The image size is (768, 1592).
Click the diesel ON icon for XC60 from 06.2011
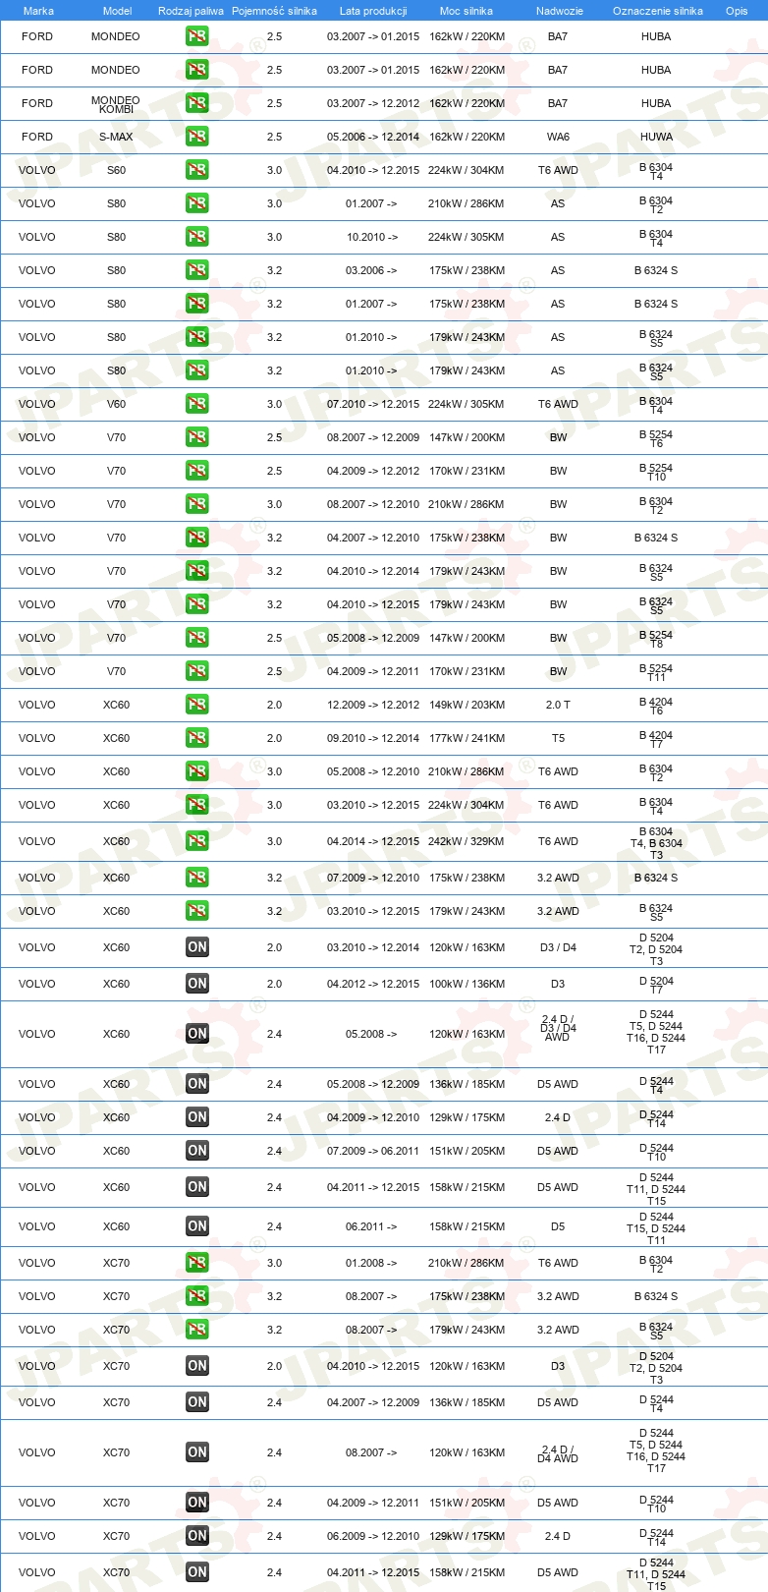197,1226
